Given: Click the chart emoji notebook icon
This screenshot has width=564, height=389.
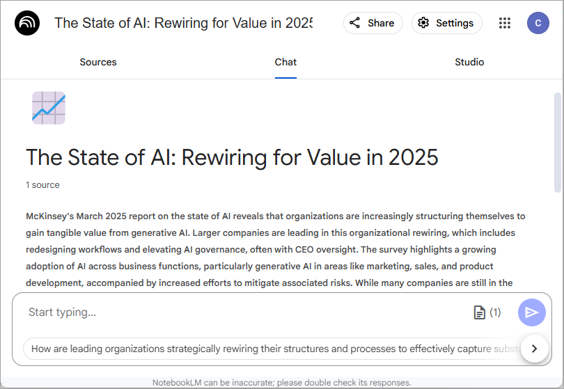Looking at the screenshot, I should [x=49, y=108].
